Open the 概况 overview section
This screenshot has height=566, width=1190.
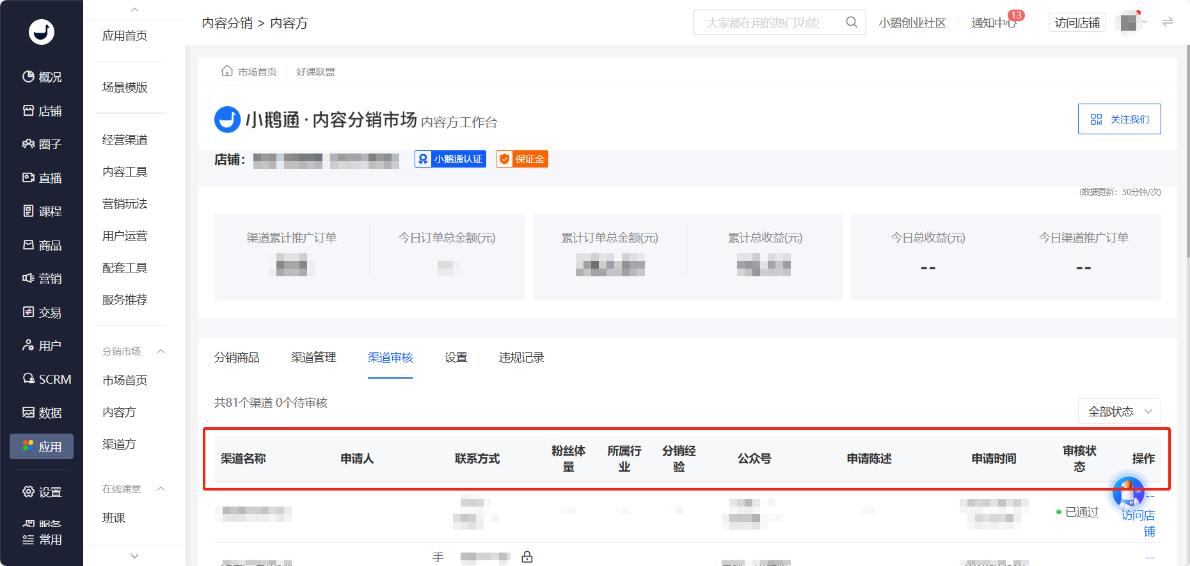pos(42,77)
